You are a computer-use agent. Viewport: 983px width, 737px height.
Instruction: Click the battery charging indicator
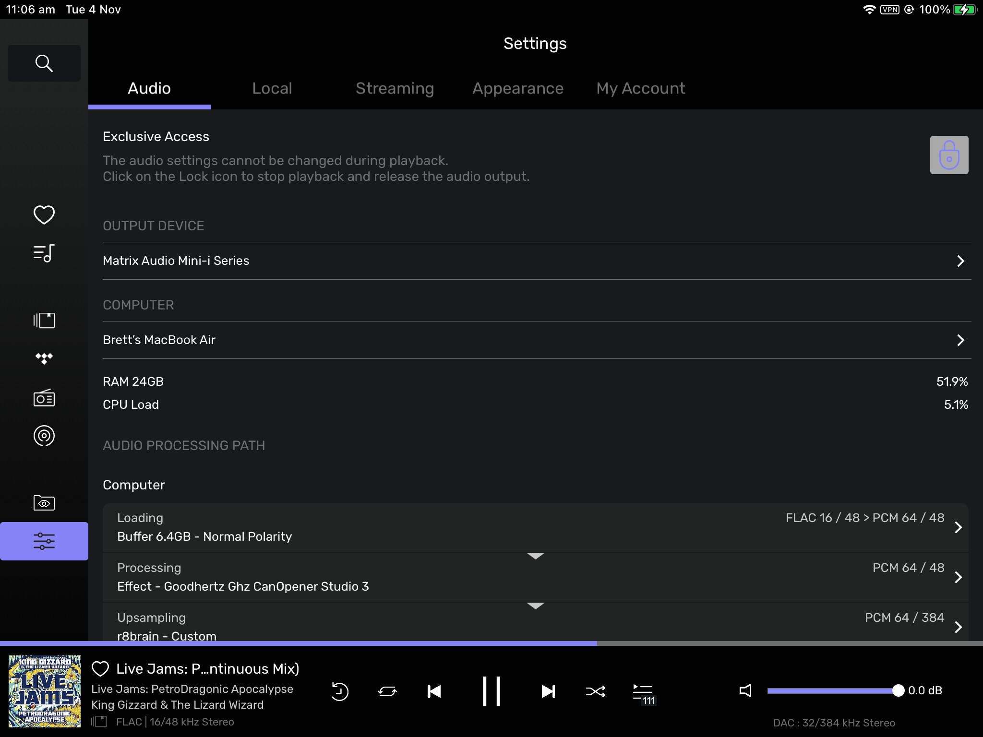pos(965,10)
